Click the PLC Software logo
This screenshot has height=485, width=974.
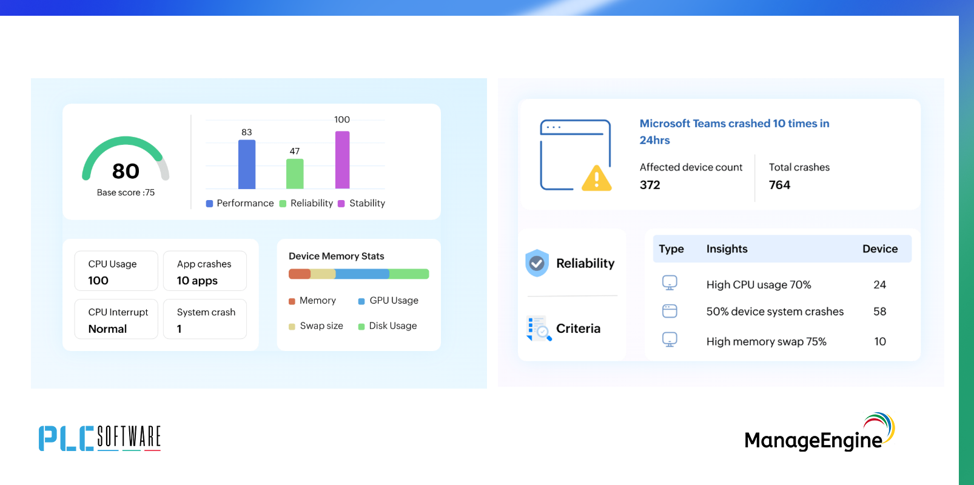99,438
